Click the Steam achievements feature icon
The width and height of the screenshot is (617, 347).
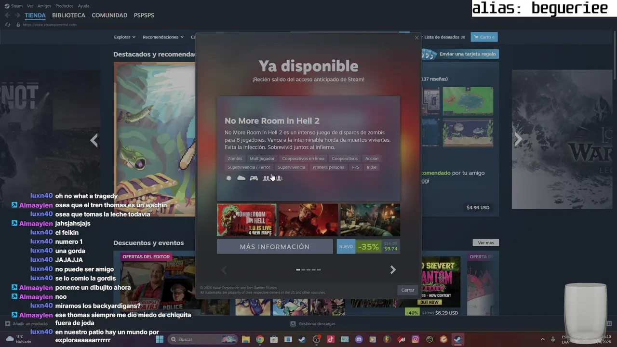228,178
